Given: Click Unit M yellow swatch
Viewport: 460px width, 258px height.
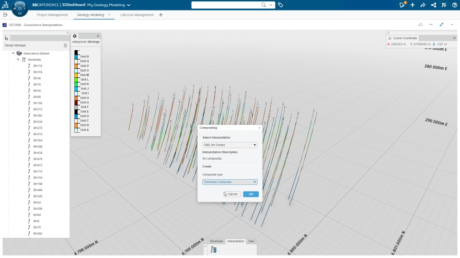Looking at the screenshot, I should [76, 75].
